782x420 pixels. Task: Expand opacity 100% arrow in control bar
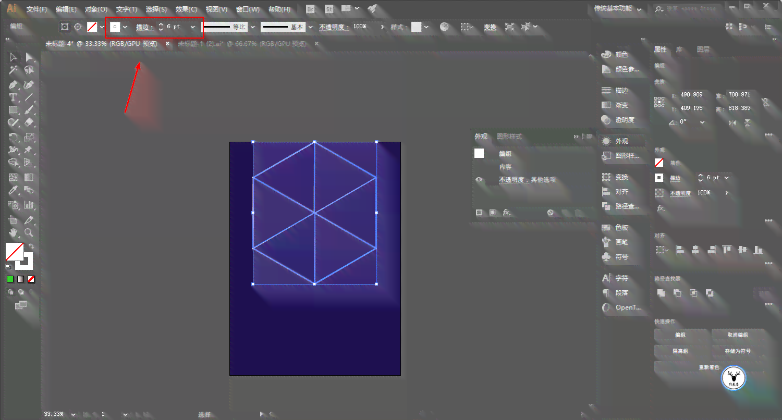[x=383, y=27]
